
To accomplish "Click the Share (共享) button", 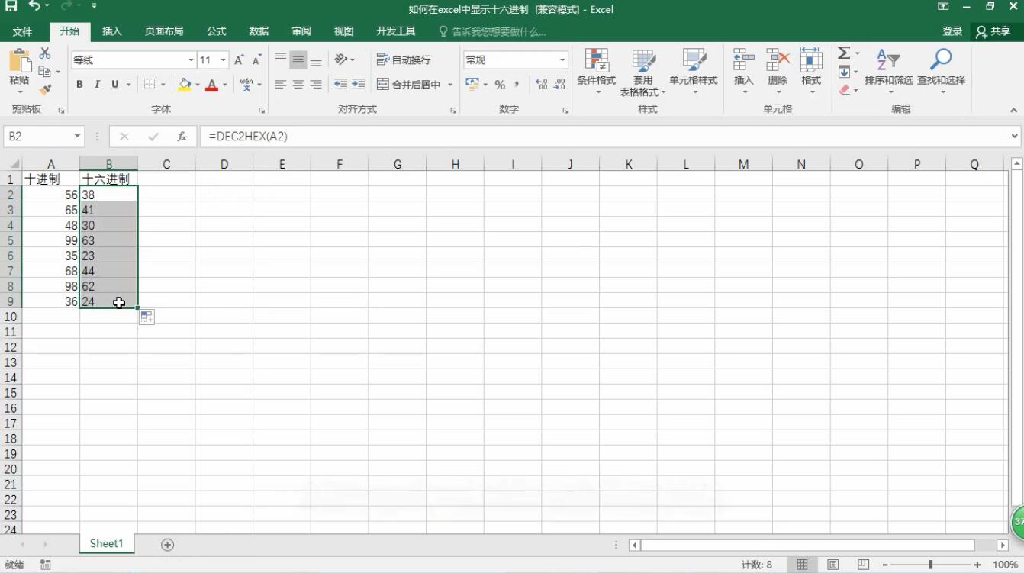I will (993, 31).
